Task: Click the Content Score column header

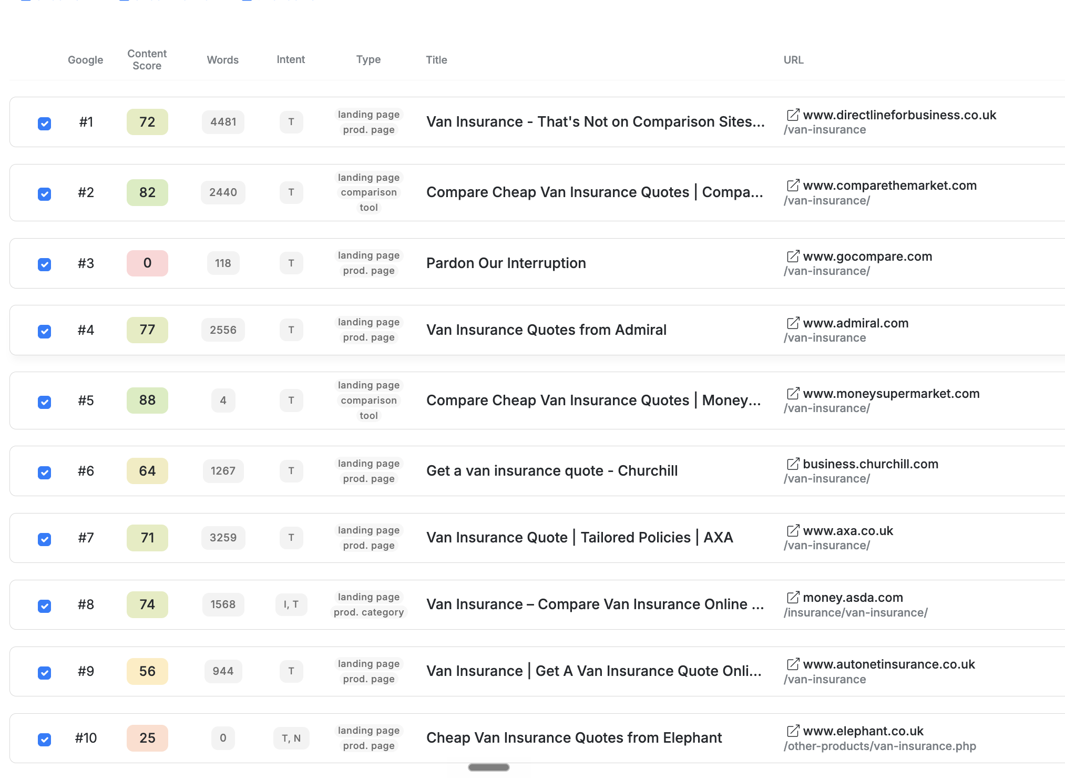Action: [x=147, y=59]
